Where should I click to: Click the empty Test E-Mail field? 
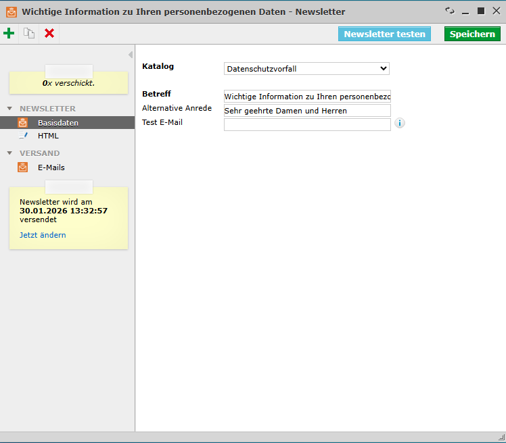tap(306, 124)
